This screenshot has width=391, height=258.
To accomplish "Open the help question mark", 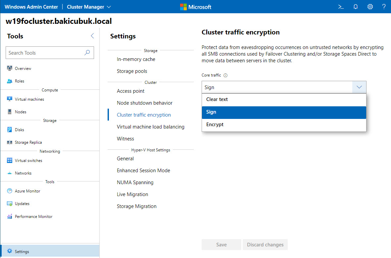I will [384, 7].
